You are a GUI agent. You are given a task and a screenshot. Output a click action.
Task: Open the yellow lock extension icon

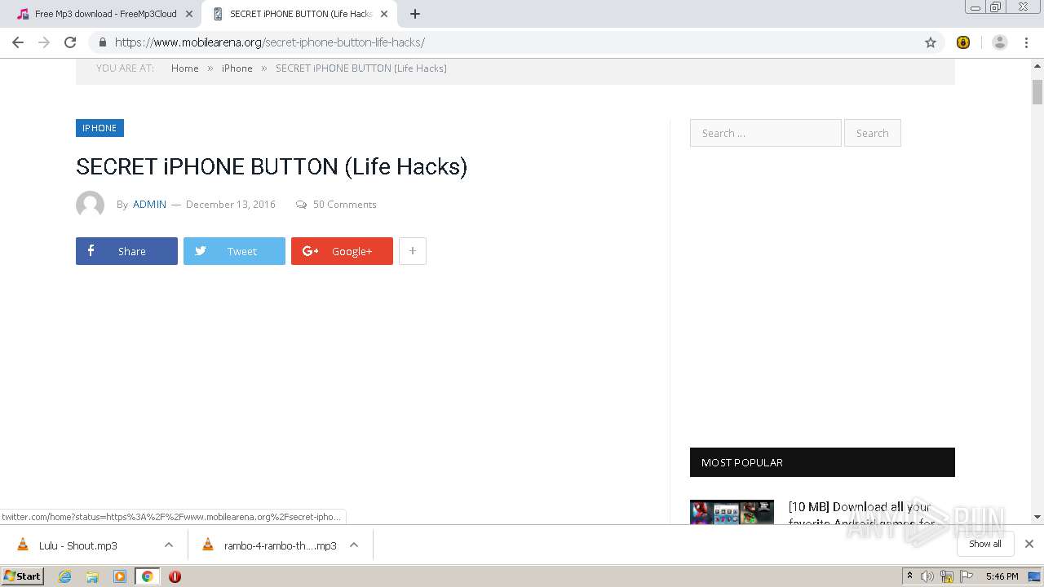coord(963,42)
